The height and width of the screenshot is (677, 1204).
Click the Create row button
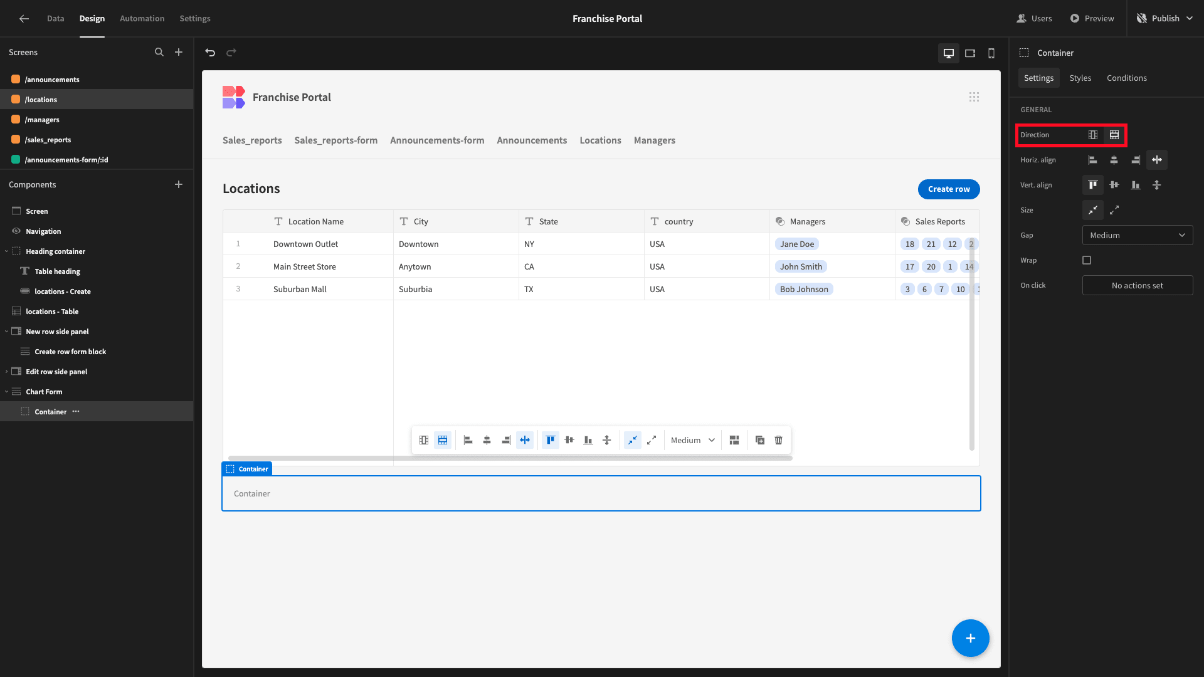pyautogui.click(x=949, y=189)
